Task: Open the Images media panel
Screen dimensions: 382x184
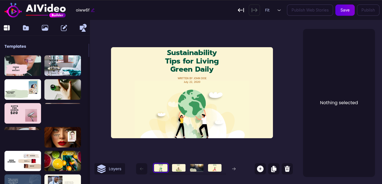Action: (45, 28)
